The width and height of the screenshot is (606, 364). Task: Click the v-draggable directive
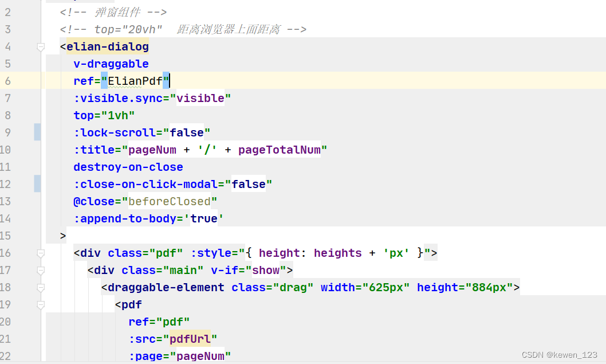click(x=111, y=64)
